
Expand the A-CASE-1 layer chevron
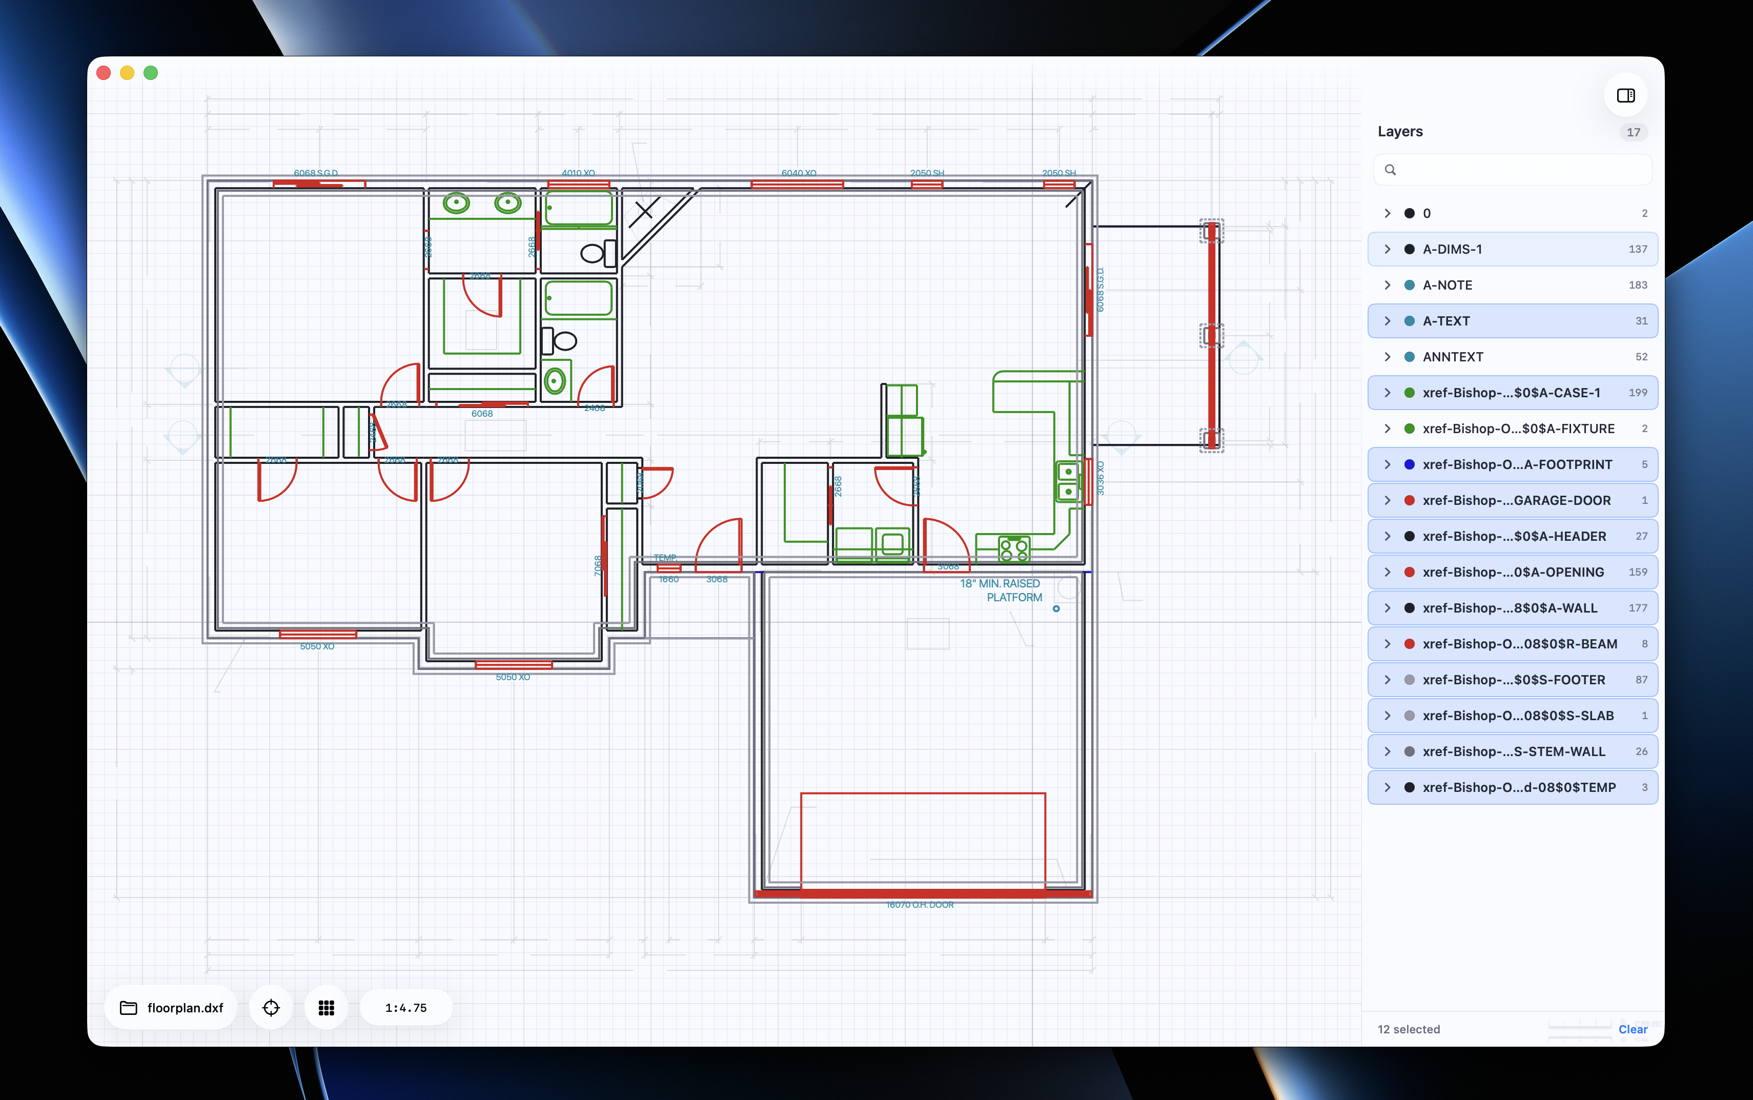tap(1387, 393)
